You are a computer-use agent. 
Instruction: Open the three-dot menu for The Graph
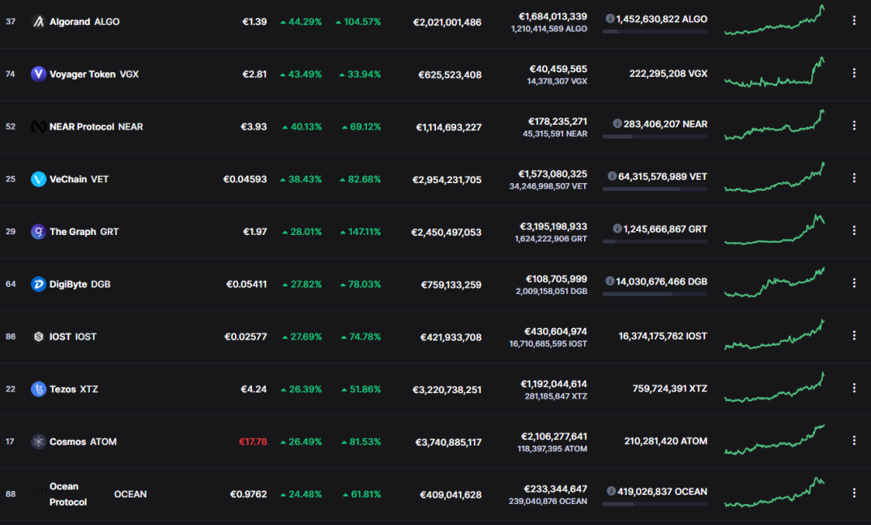tap(854, 231)
